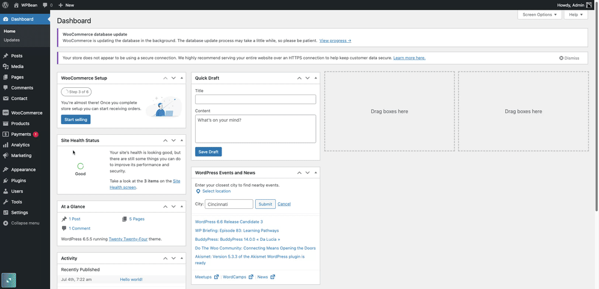Open Learn more here link
The image size is (599, 289).
409,58
